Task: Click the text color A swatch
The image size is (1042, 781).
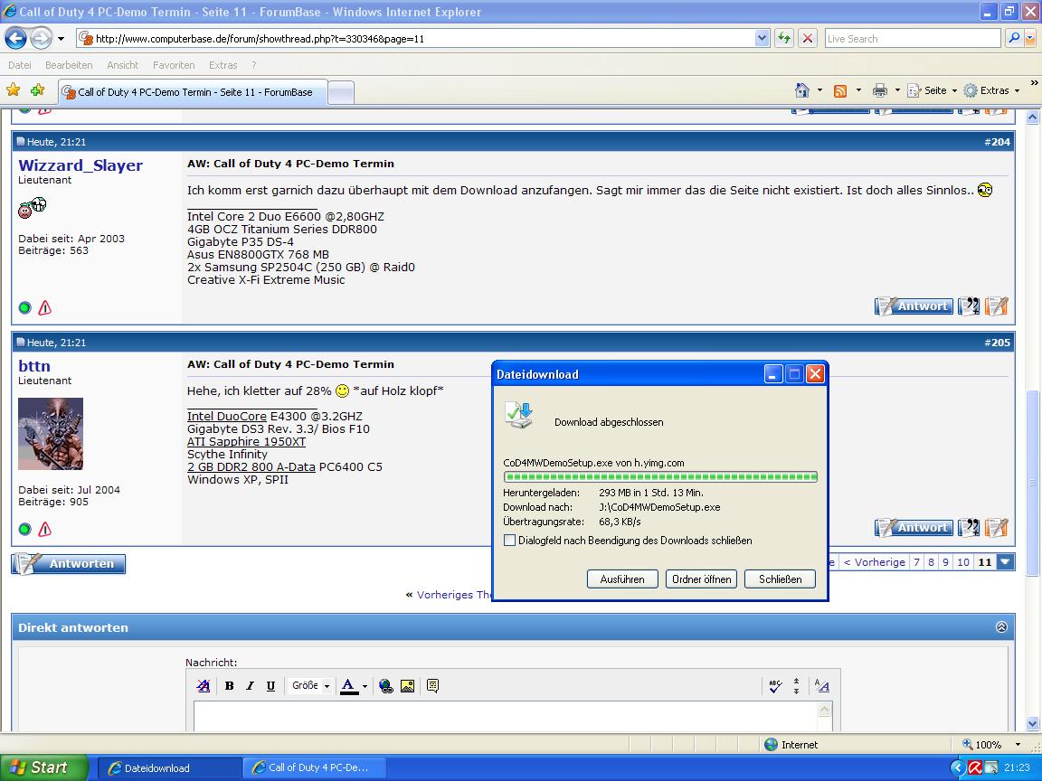Action: [x=349, y=686]
